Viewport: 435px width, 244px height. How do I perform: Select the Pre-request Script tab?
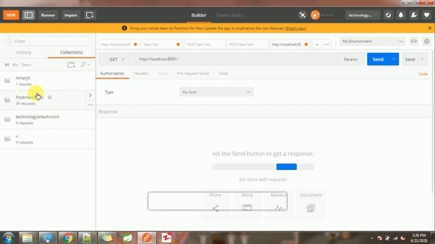[193, 73]
